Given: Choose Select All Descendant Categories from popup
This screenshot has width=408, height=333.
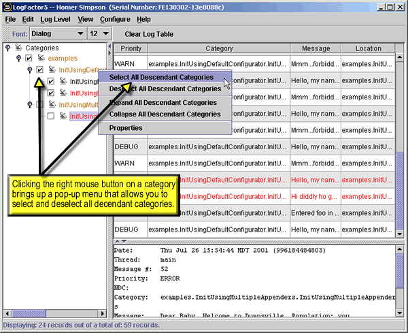Looking at the screenshot, I should (x=161, y=77).
